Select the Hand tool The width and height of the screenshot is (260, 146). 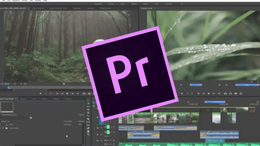coord(88,131)
